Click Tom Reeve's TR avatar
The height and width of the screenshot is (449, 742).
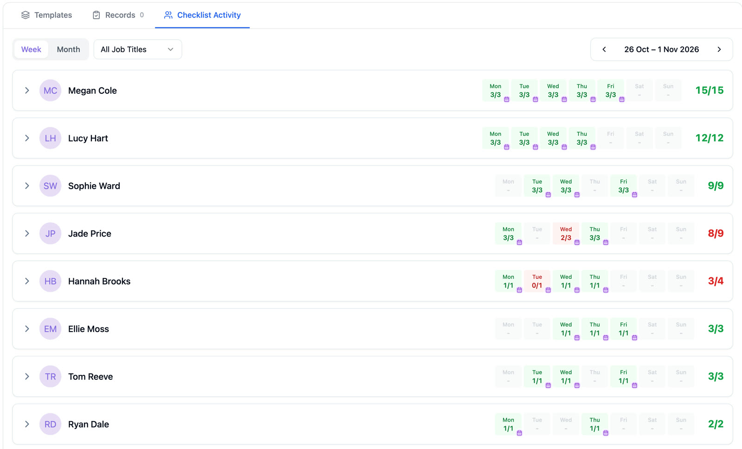click(x=50, y=377)
